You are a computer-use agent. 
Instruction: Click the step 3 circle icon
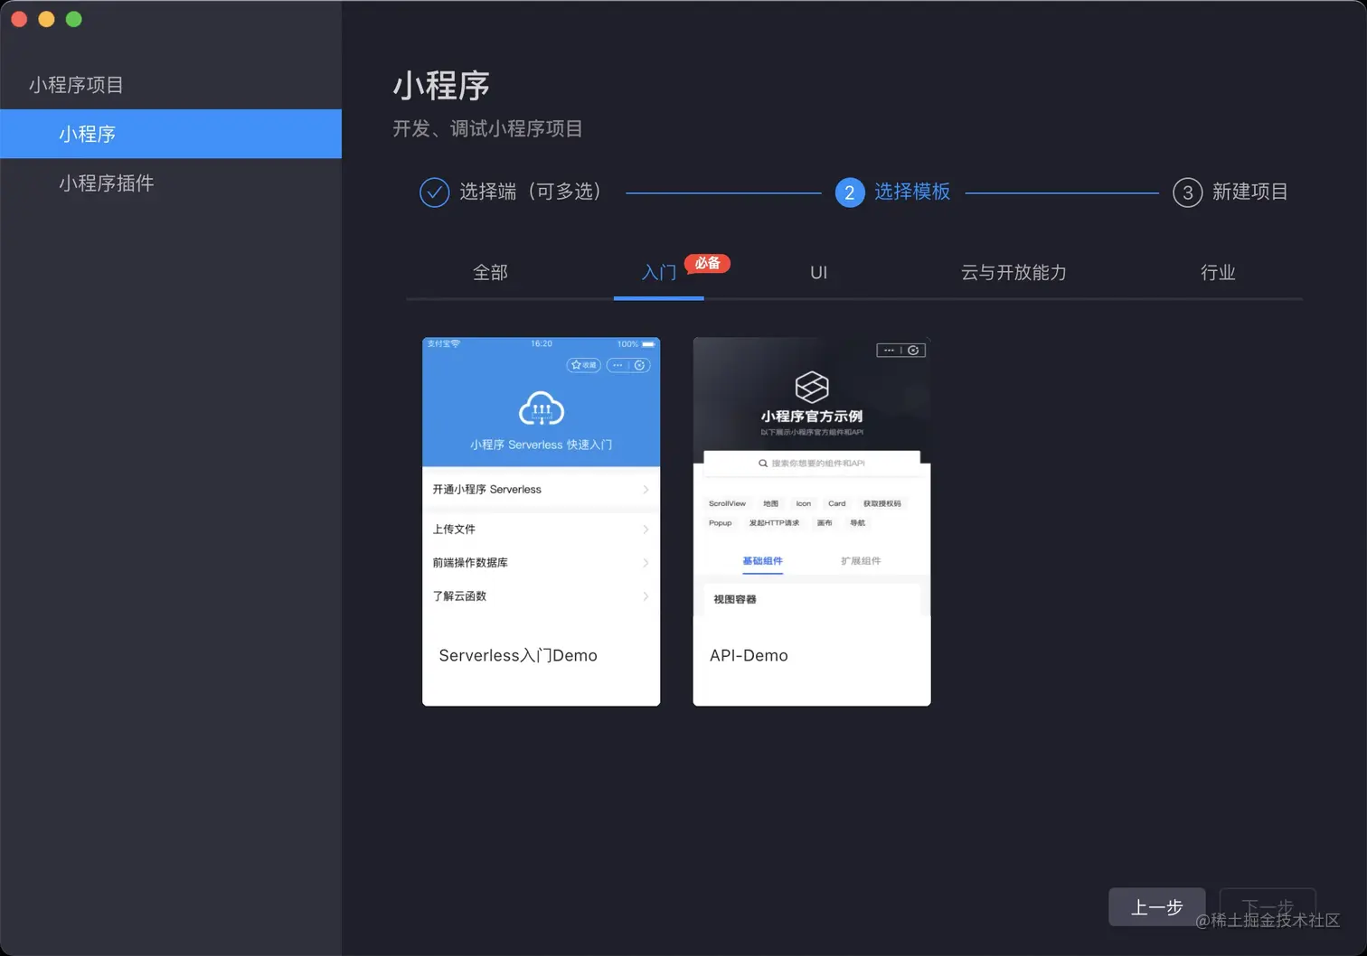[1187, 192]
